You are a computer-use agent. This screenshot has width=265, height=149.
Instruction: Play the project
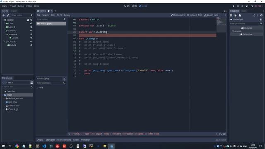coord(234,6)
